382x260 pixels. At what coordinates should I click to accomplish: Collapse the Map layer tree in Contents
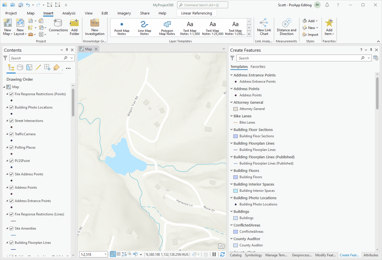pos(5,87)
